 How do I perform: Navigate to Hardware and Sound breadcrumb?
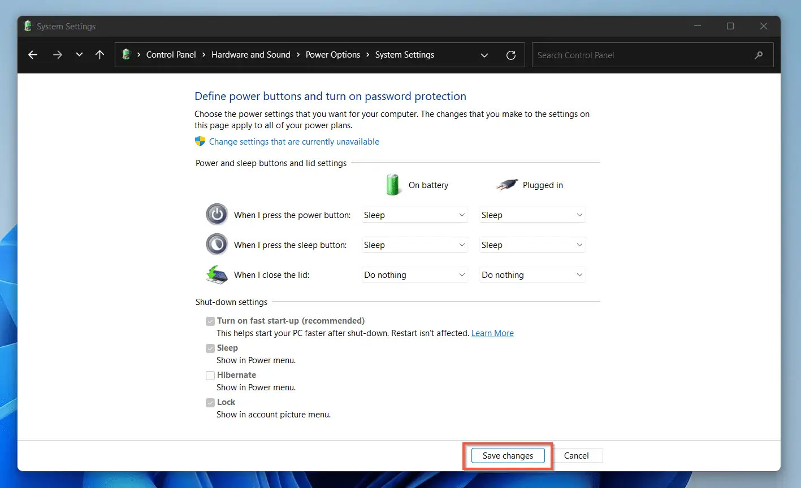[250, 55]
